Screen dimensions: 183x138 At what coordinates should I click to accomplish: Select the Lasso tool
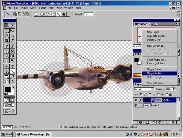[7, 36]
